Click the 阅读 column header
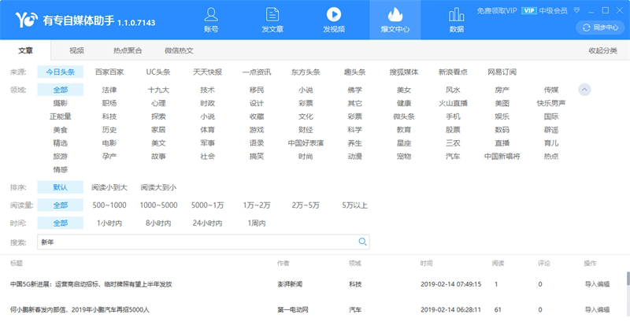 coord(498,263)
